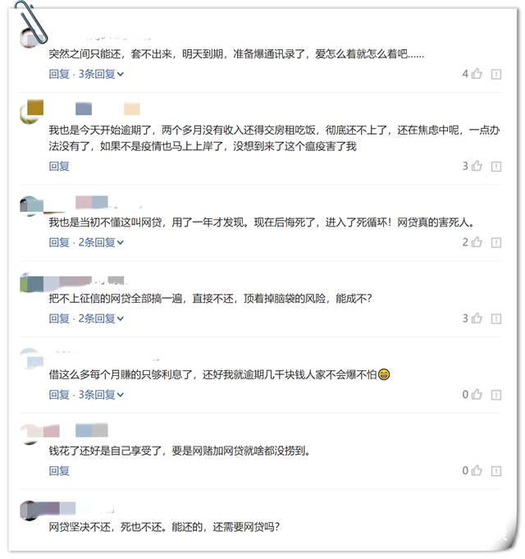This screenshot has height=559, width=525.
Task: Open avatar of the 今天开始逾期 commenter
Action: coord(31,112)
